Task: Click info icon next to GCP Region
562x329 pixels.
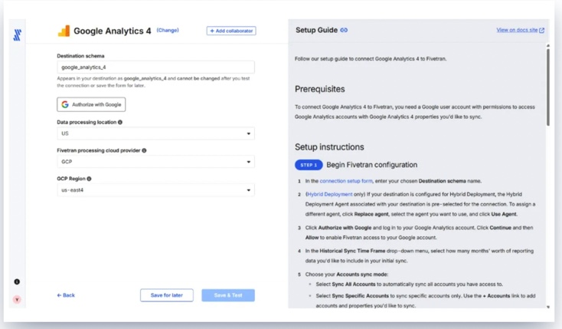Action: (x=89, y=179)
